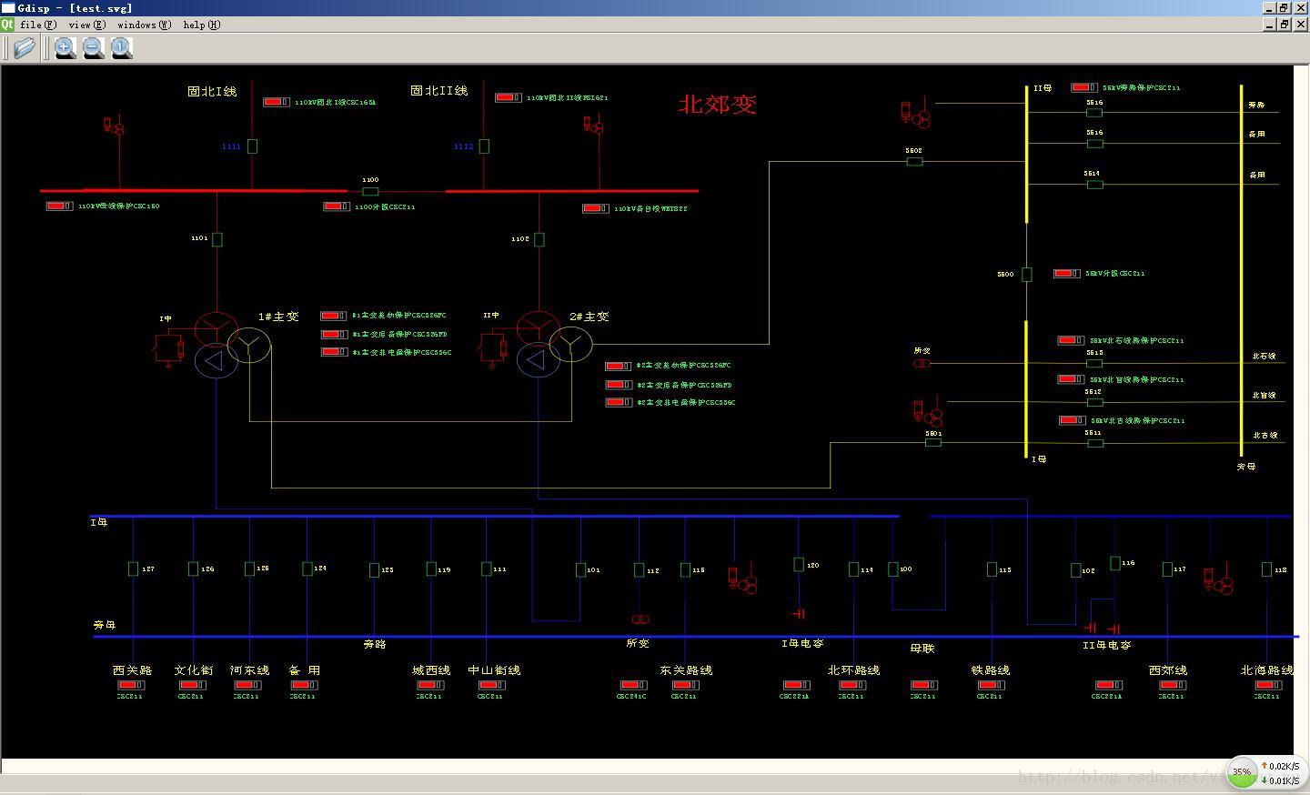This screenshot has height=795, width=1310.
Task: Select breaker 101 symbol
Action: click(x=580, y=569)
